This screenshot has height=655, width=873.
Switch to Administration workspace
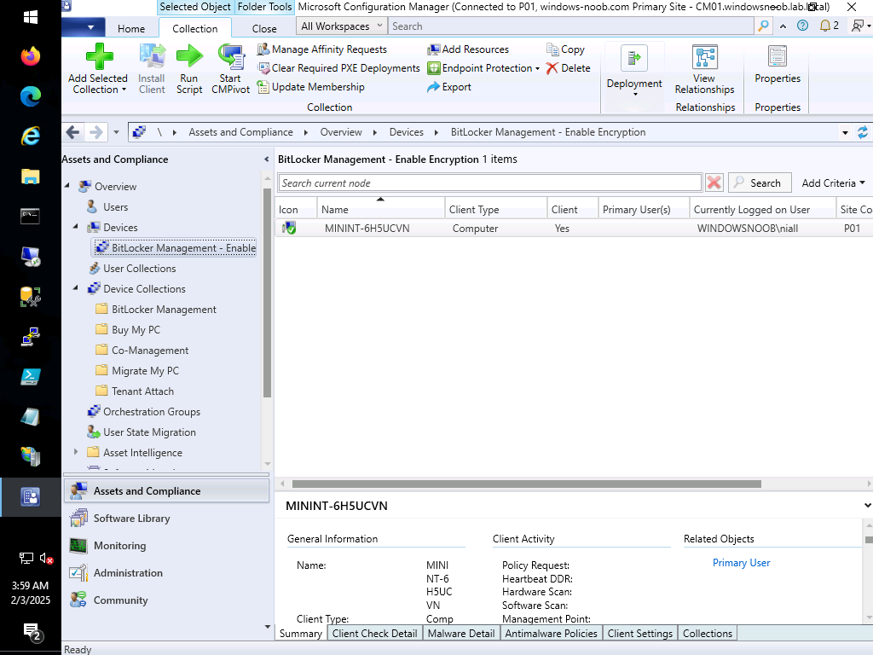coord(167,573)
